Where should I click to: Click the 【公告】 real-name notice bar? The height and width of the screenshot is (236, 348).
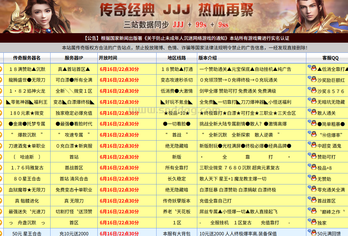[174, 38]
